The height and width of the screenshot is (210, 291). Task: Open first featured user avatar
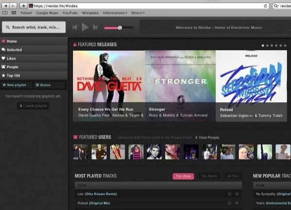[x=81, y=152]
